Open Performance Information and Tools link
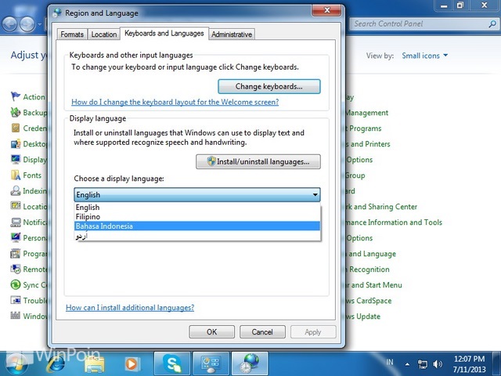The image size is (501, 376). tap(394, 222)
